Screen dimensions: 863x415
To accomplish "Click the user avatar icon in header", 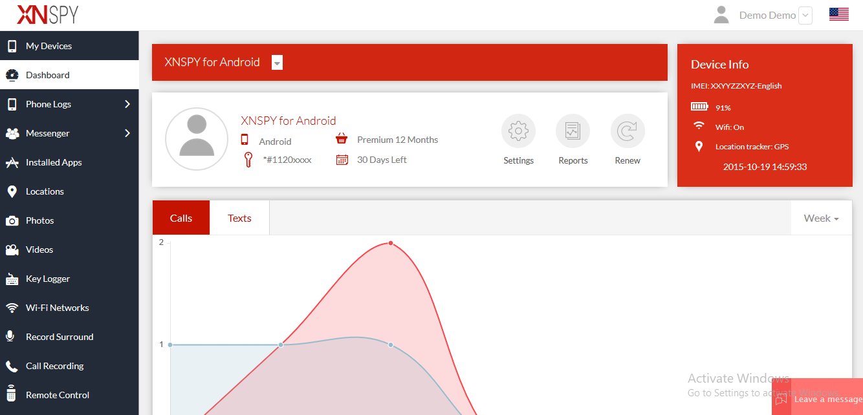I will (721, 15).
